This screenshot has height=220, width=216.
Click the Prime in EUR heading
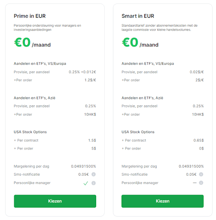(x=30, y=16)
